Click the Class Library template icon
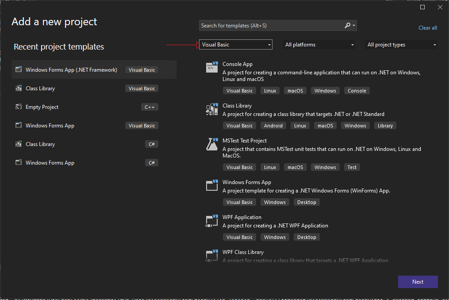The image size is (449, 300). click(x=211, y=109)
